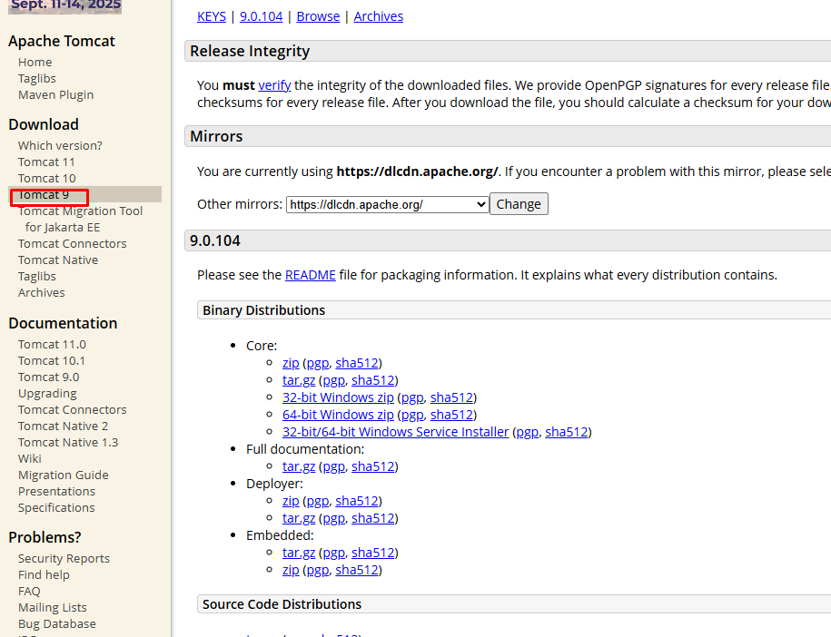Open Archives in Download sidebar section
Image resolution: width=831 pixels, height=637 pixels.
pos(42,293)
